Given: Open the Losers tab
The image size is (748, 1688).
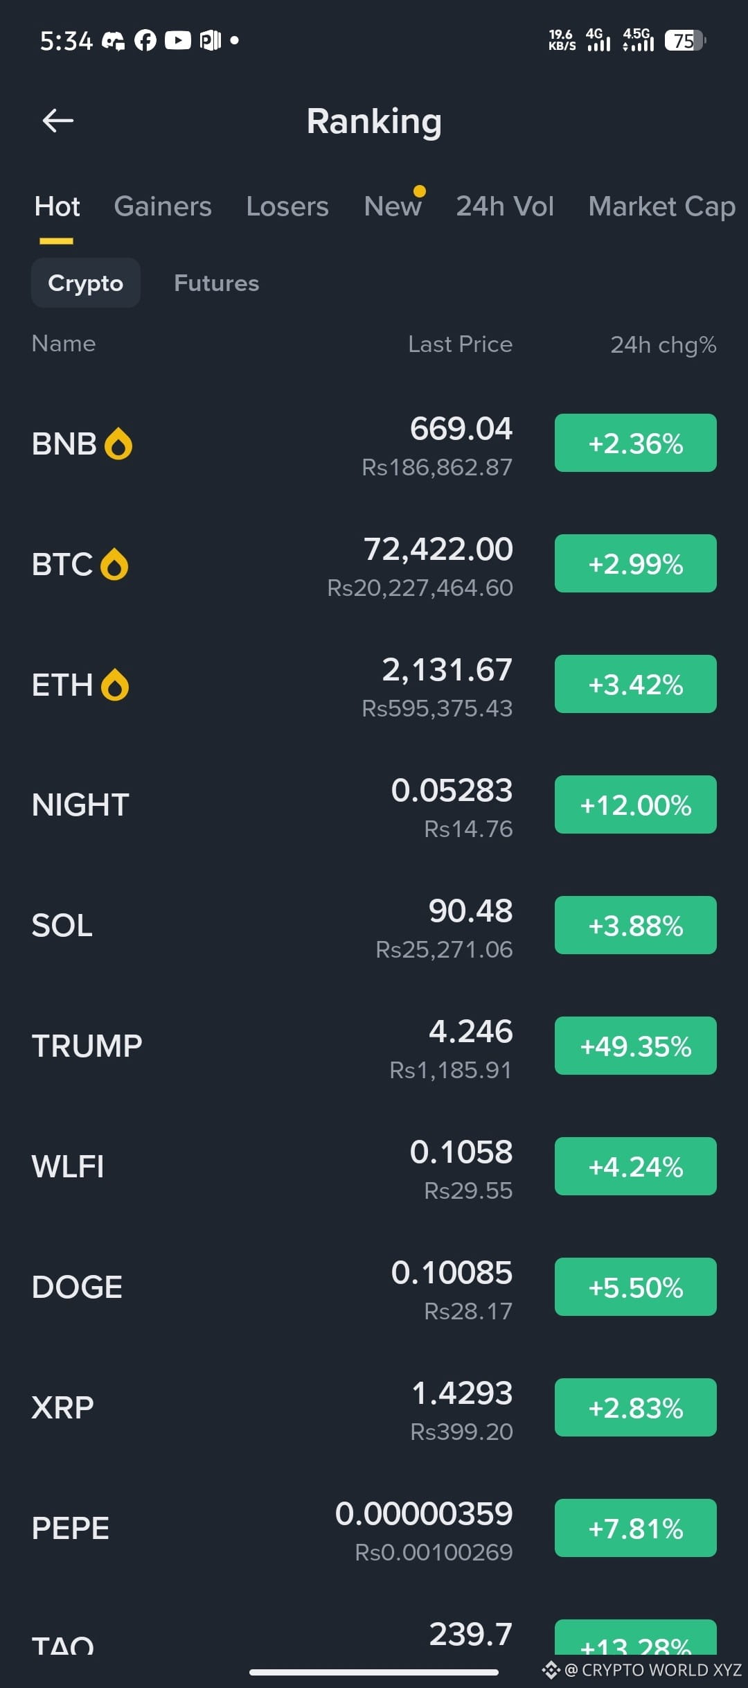Looking at the screenshot, I should (x=287, y=206).
